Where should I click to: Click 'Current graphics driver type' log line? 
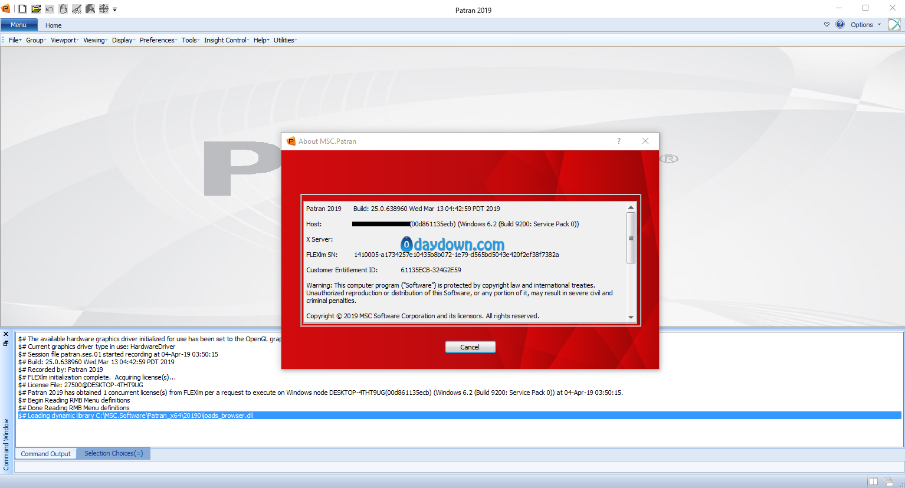97,347
